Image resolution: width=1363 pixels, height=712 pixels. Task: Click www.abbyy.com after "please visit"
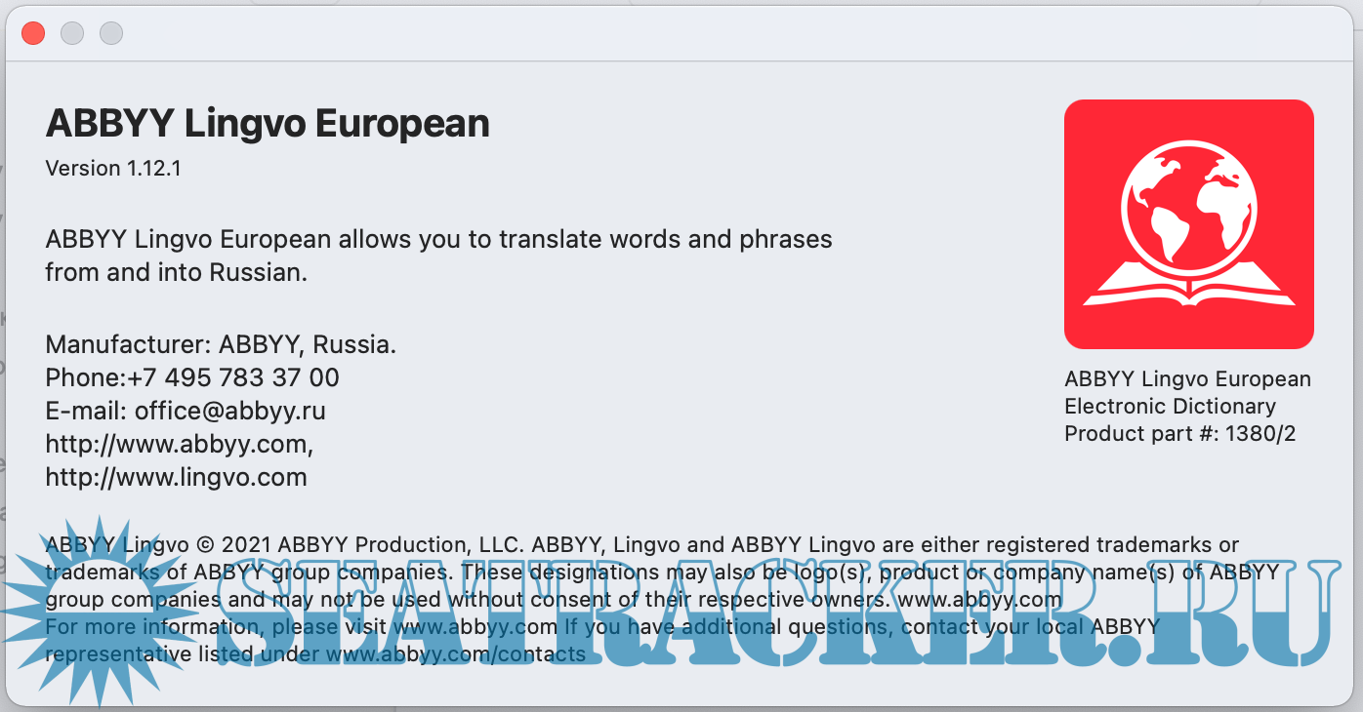click(475, 626)
